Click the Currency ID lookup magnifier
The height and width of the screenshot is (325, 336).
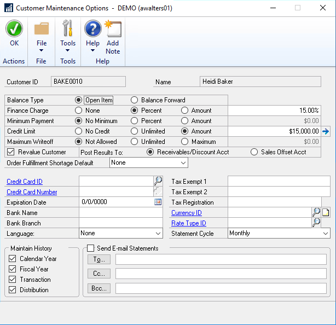pos(316,213)
